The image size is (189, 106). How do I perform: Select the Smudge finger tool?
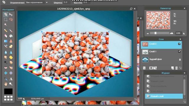click(x=6, y=57)
